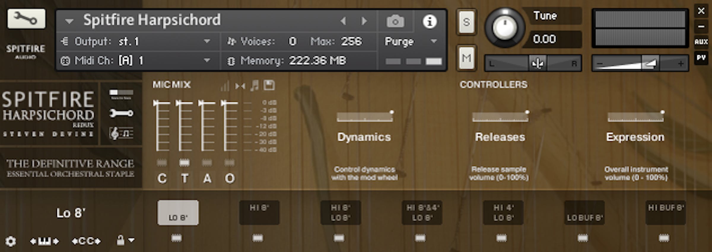Click the Memory 222.36 MB readout
Image resolution: width=712 pixels, height=252 pixels.
coord(317,61)
